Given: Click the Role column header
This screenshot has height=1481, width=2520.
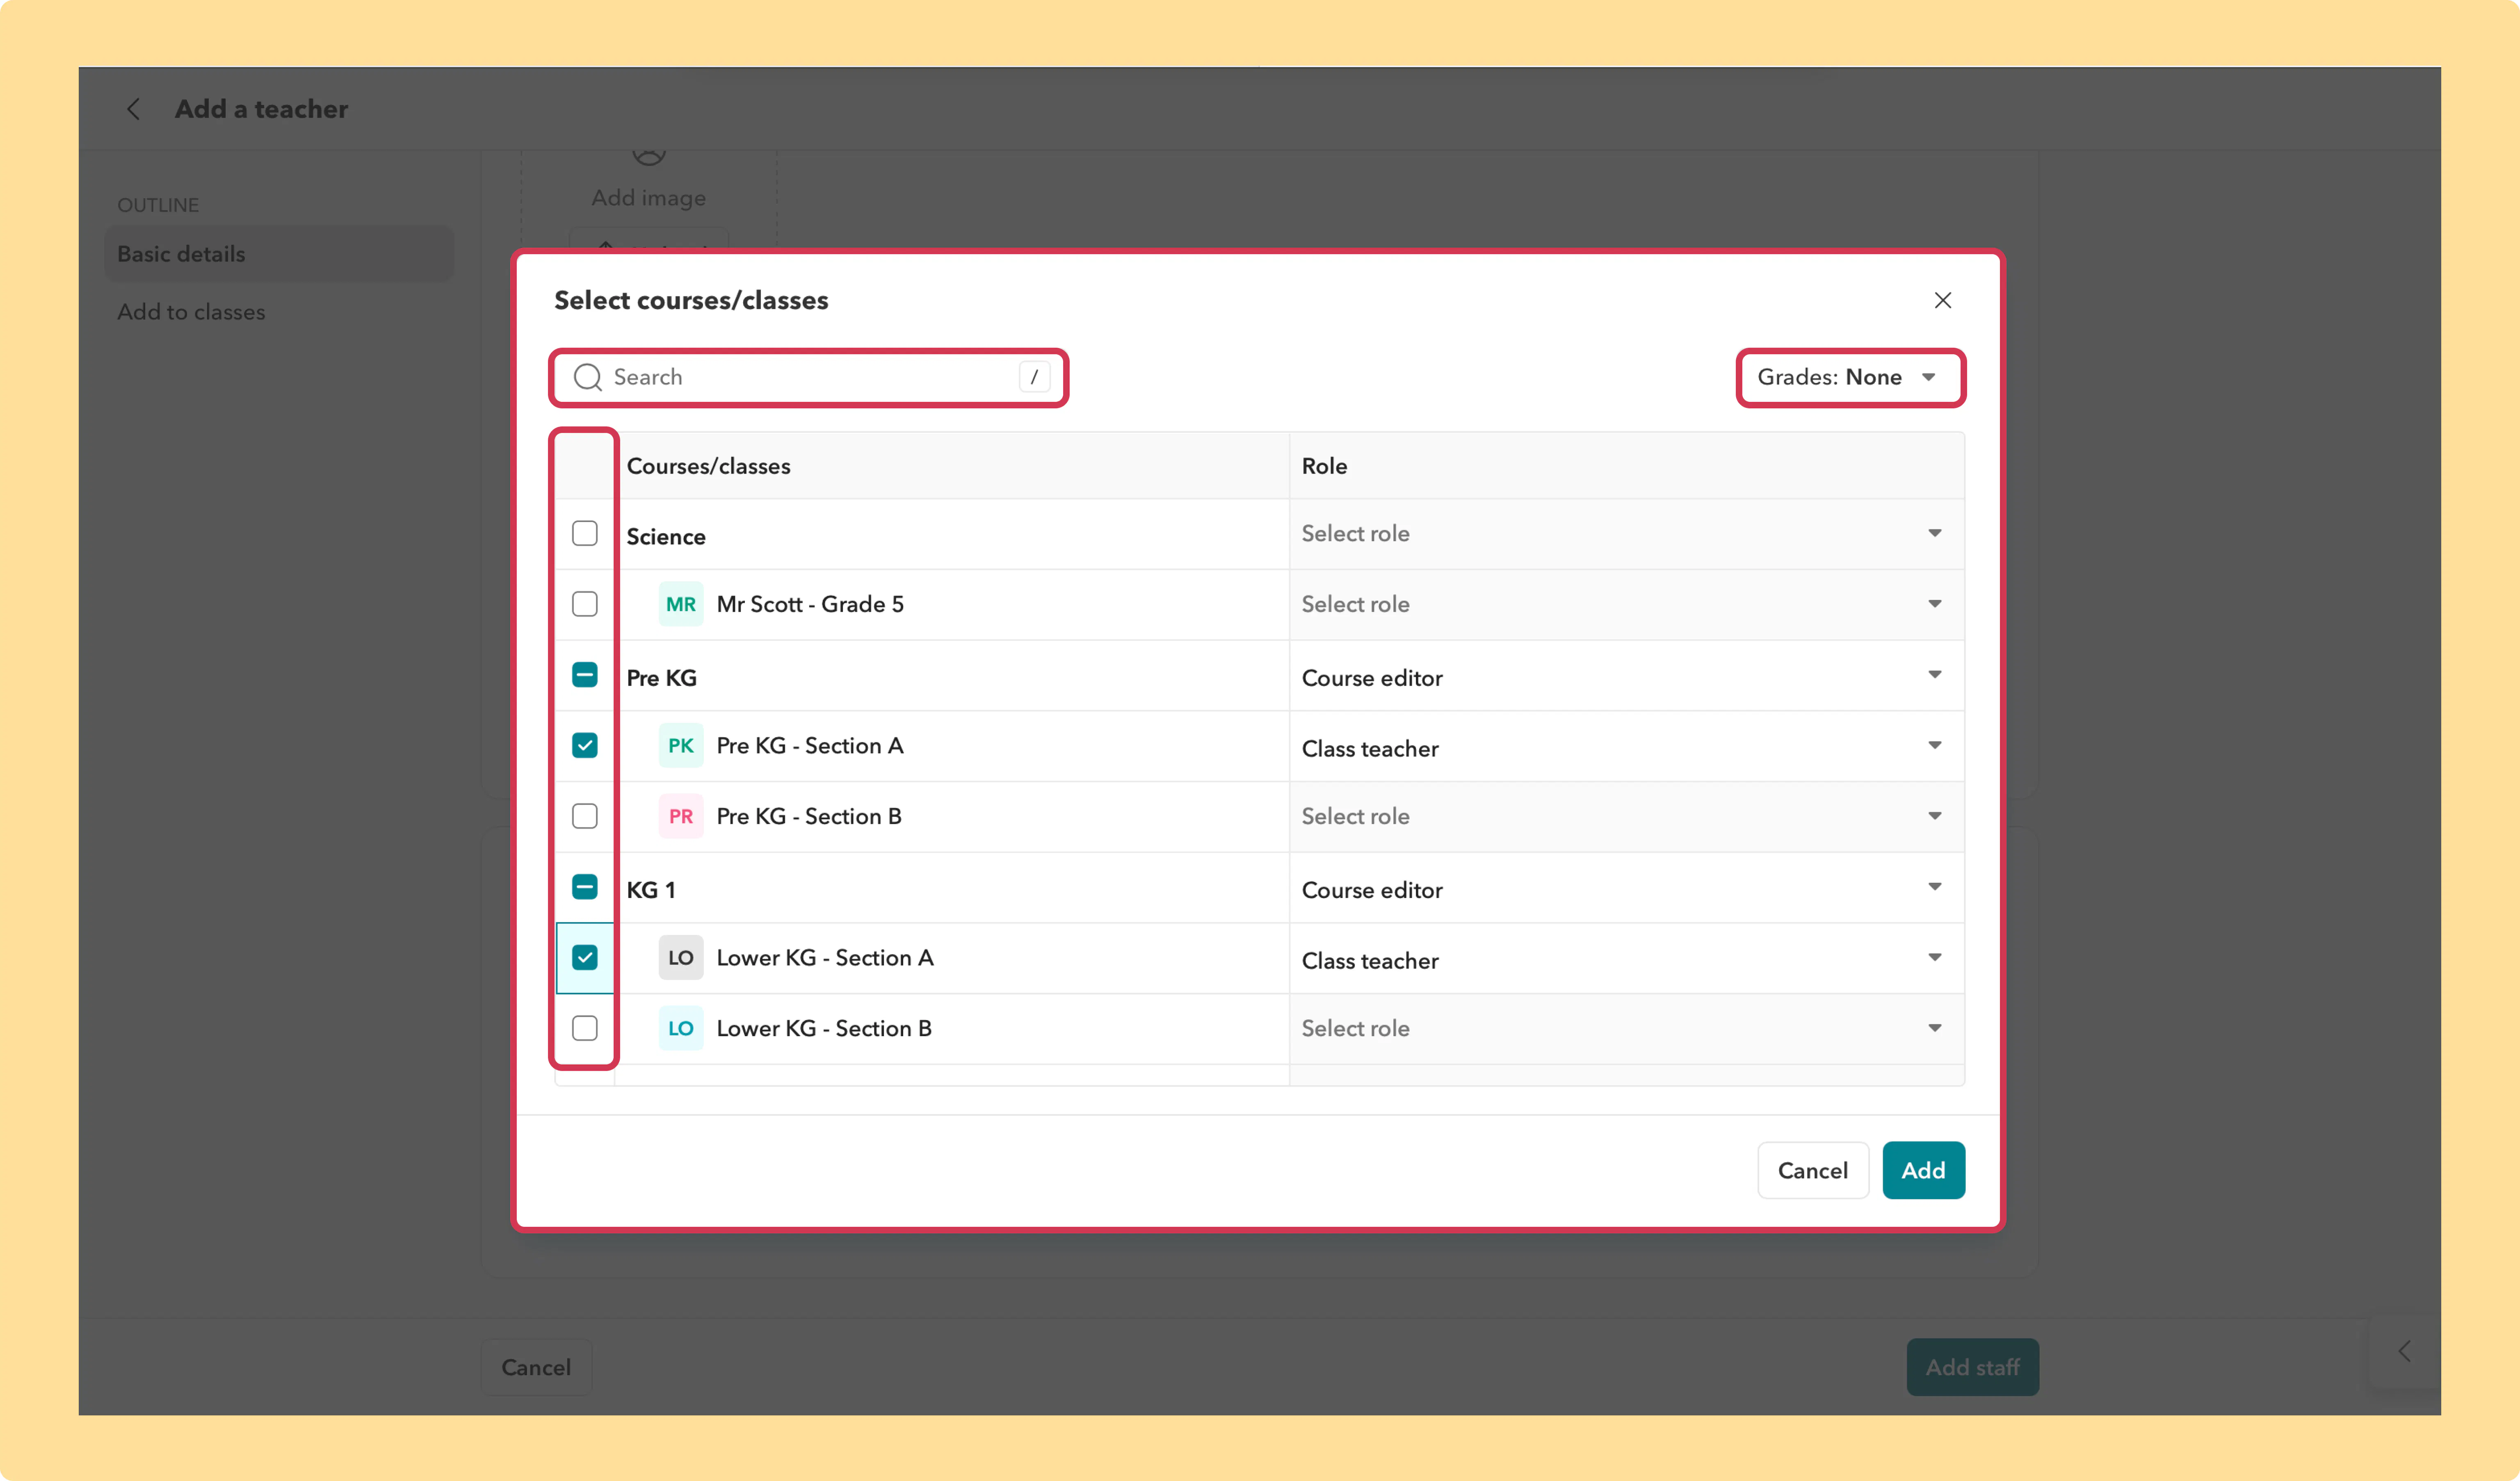Looking at the screenshot, I should (1324, 466).
